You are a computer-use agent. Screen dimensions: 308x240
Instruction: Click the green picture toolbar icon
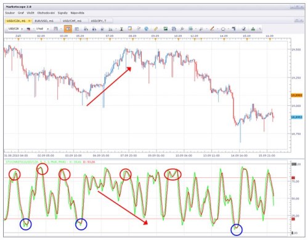[x=166, y=29]
